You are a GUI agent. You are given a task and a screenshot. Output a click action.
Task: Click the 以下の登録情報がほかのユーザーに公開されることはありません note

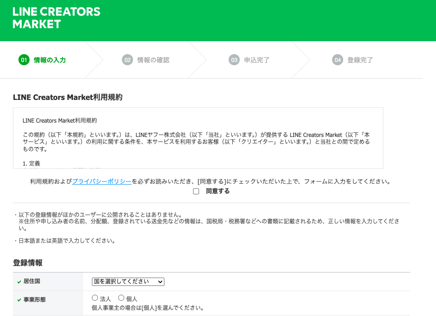click(x=100, y=215)
